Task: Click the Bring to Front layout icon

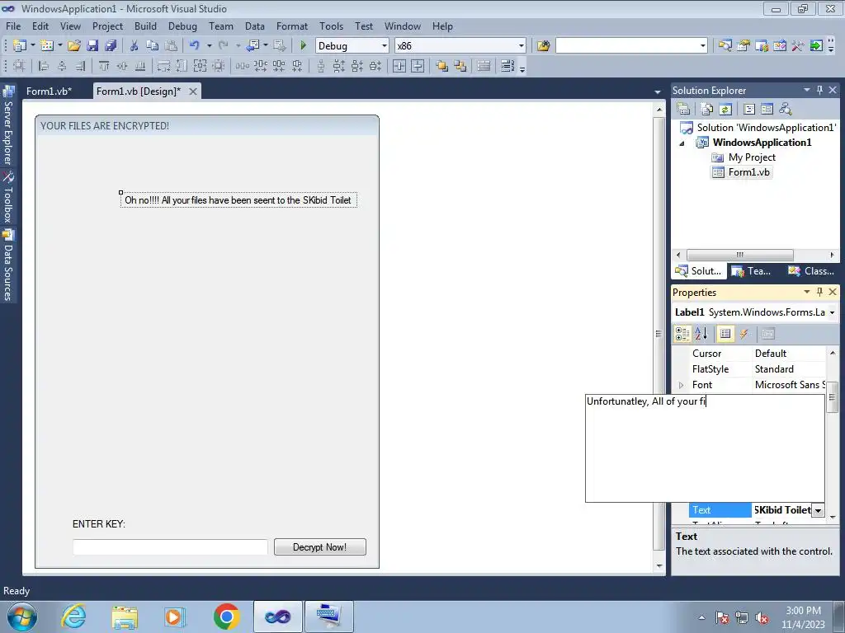Action: pos(442,66)
